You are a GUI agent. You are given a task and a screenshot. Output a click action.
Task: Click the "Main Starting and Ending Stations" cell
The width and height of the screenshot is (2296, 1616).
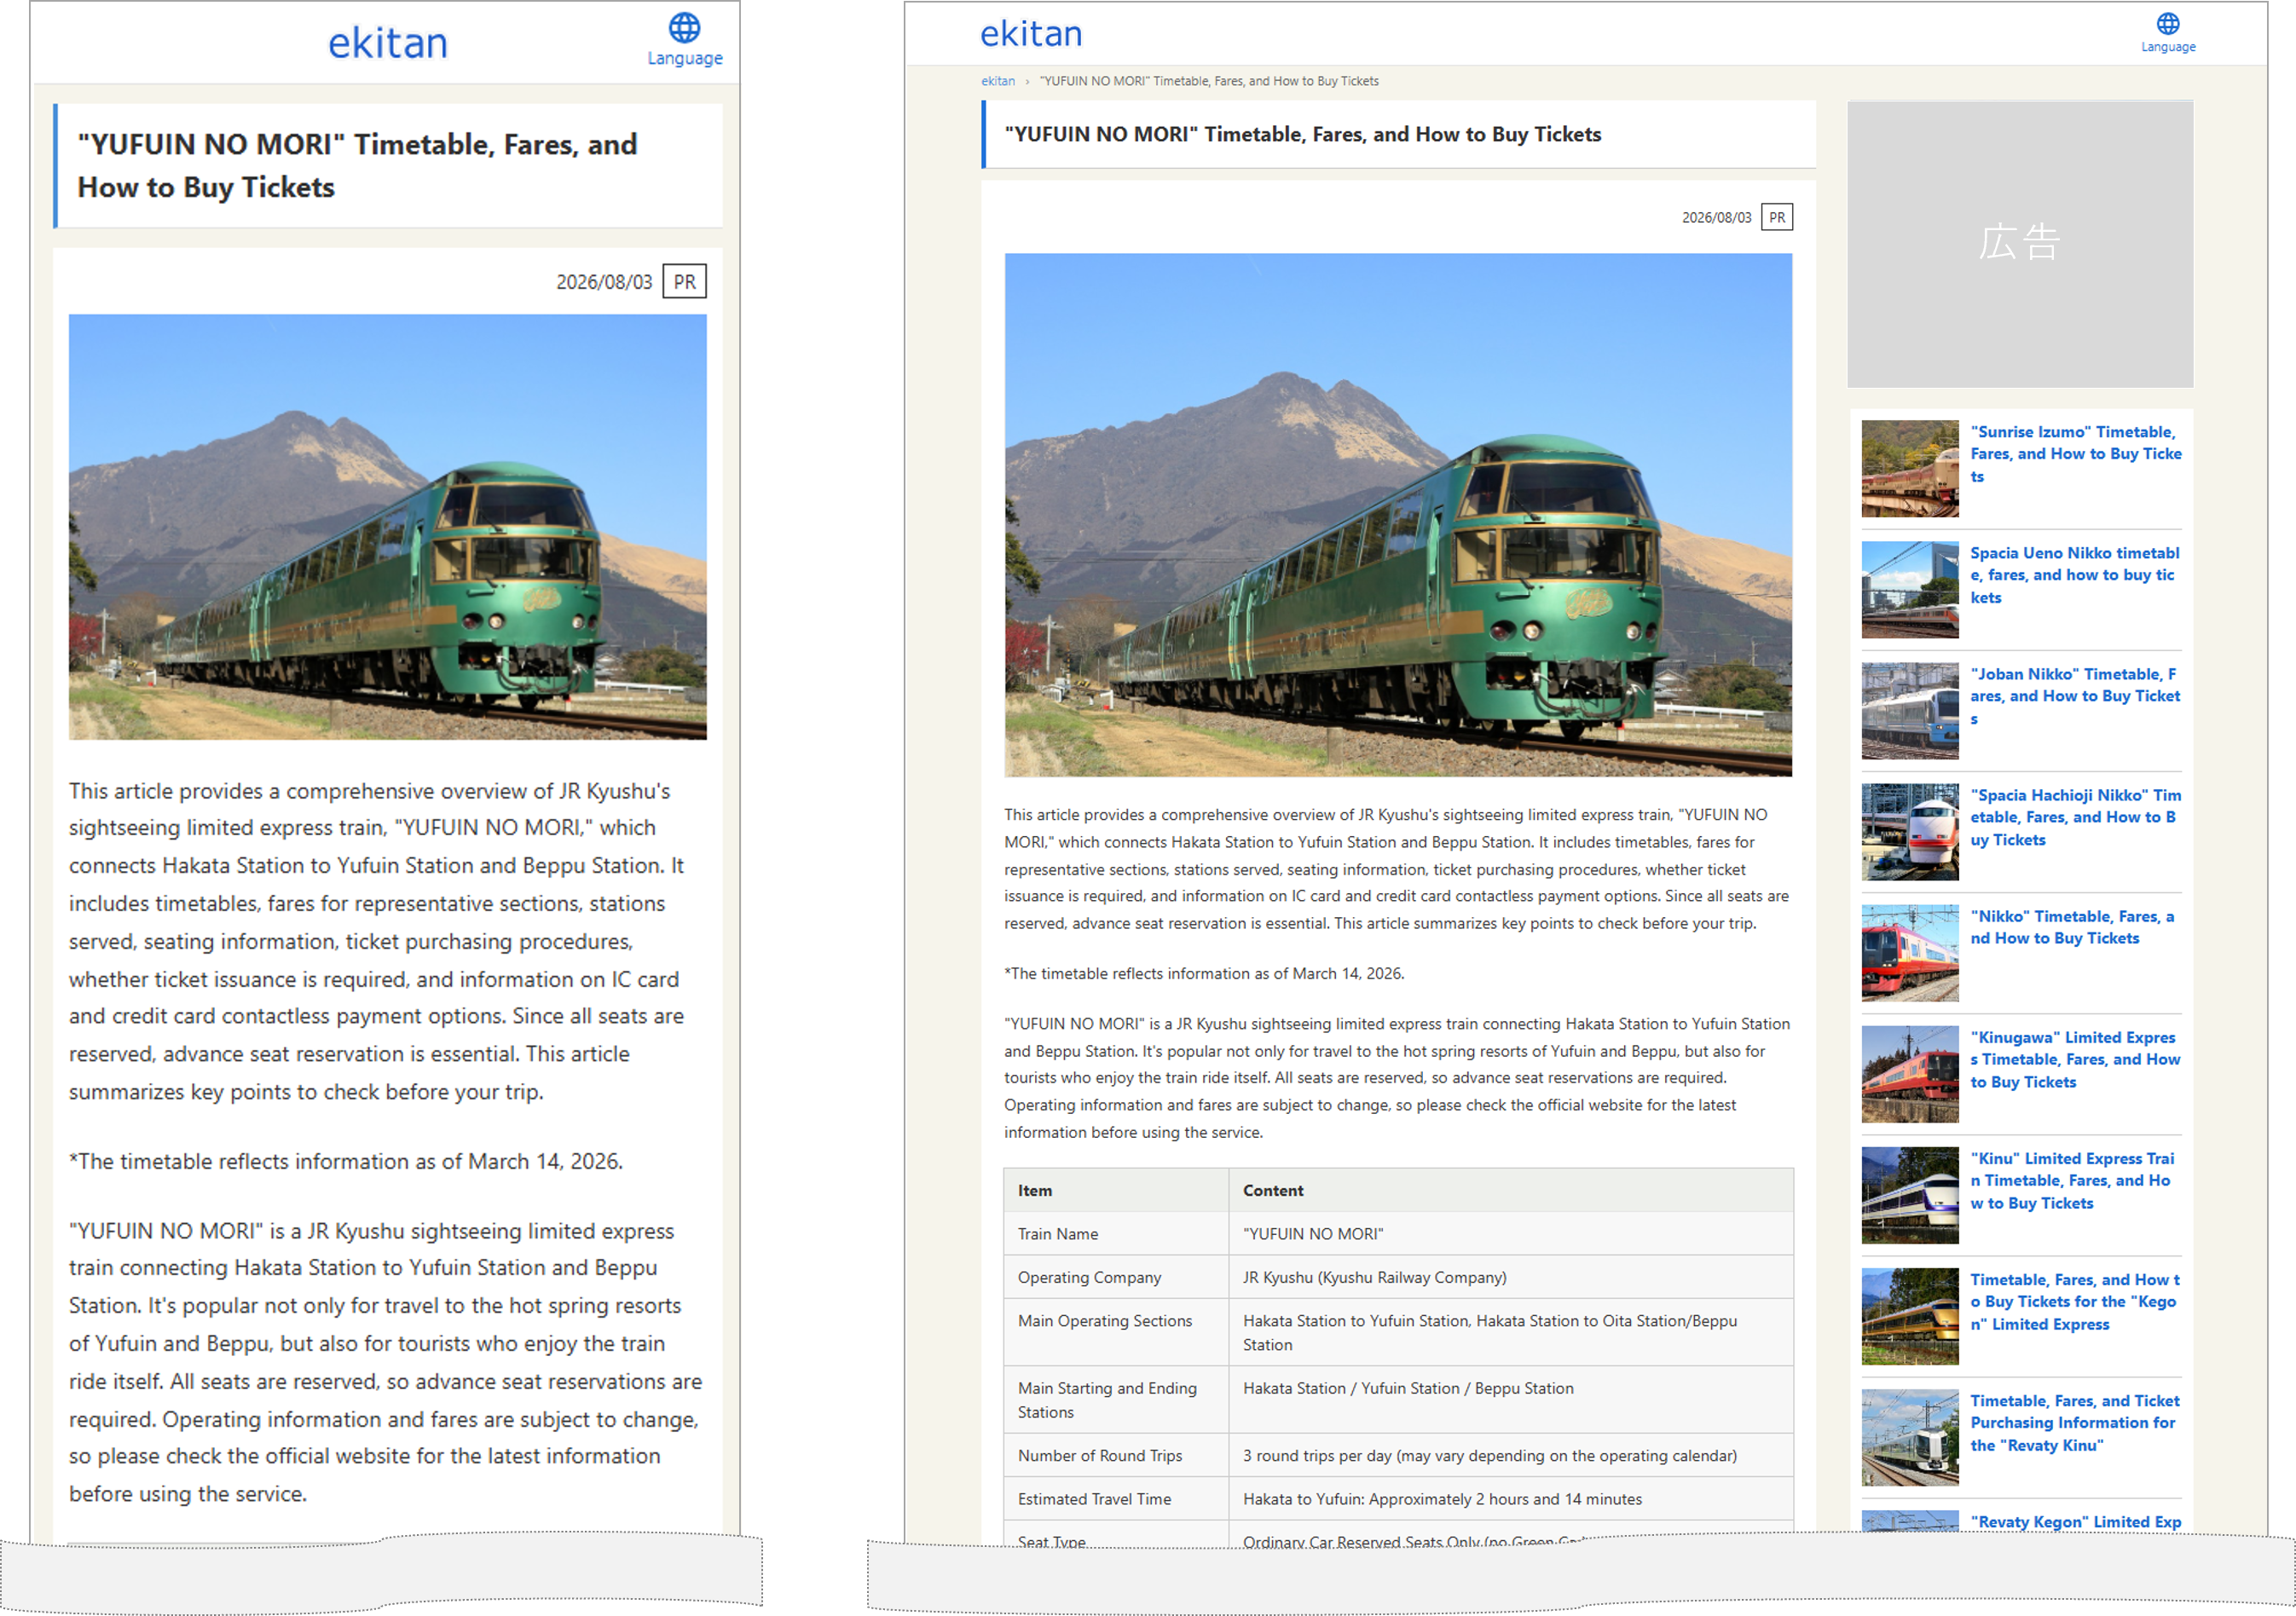1116,1400
